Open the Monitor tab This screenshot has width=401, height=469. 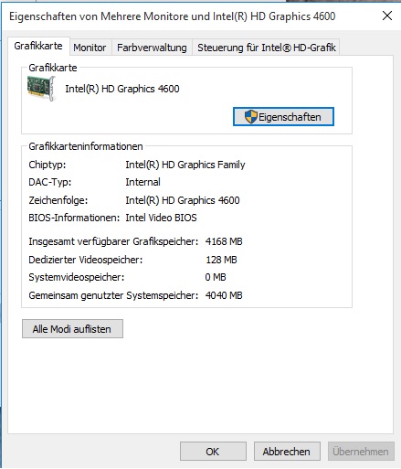pyautogui.click(x=90, y=48)
